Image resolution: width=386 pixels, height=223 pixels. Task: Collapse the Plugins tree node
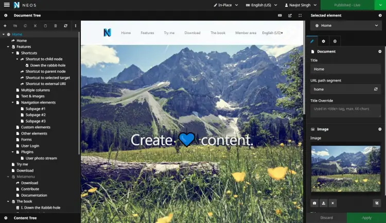pos(12,152)
